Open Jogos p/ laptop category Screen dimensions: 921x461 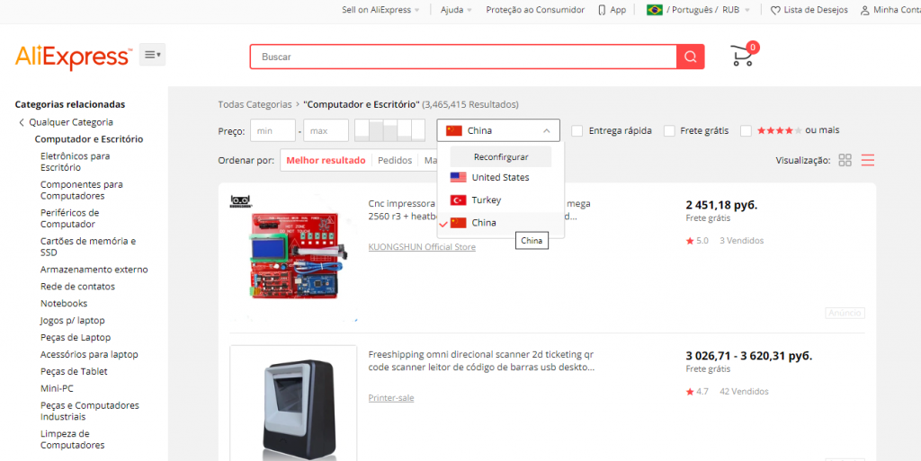(73, 321)
